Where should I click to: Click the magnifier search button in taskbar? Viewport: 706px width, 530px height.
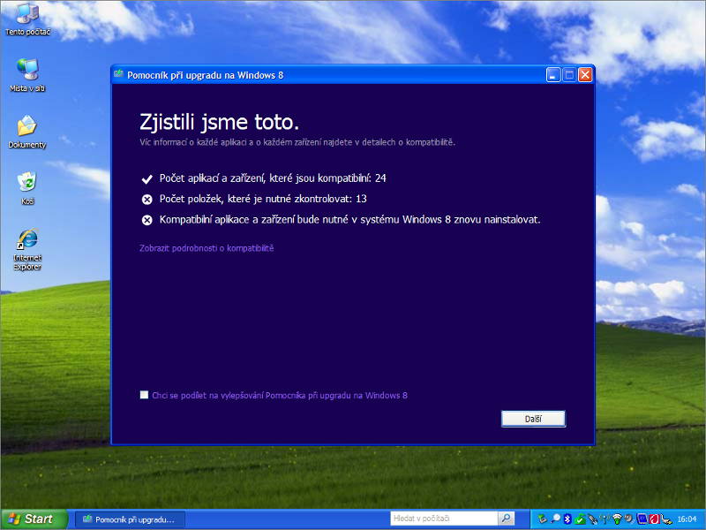506,519
